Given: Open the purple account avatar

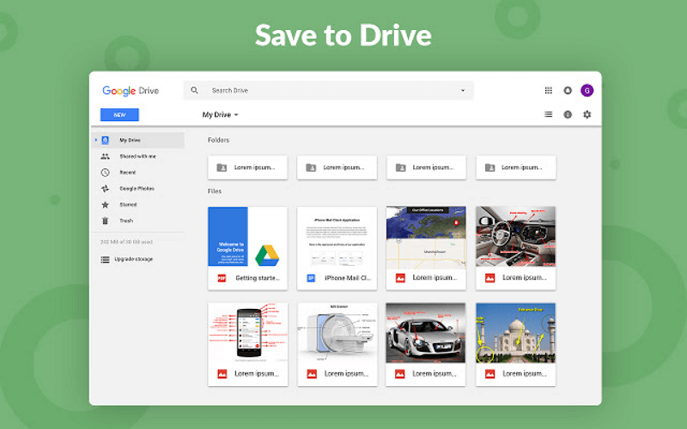Looking at the screenshot, I should coord(587,90).
